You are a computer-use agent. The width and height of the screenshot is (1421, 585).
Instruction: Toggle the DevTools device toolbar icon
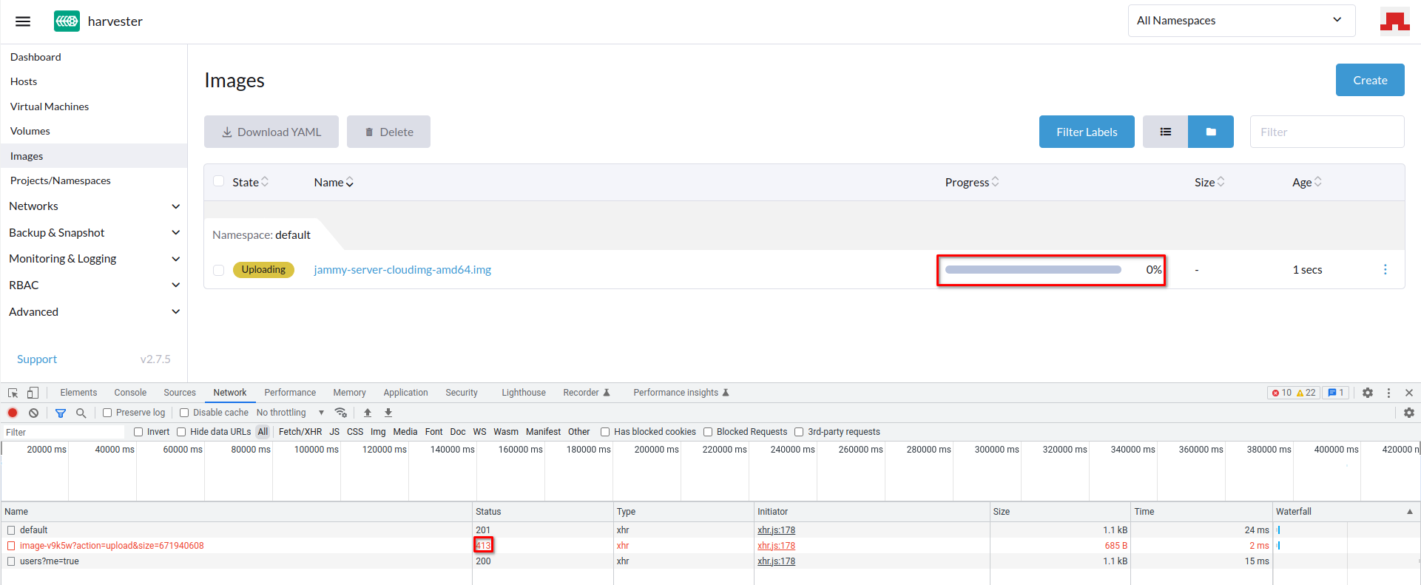[33, 393]
